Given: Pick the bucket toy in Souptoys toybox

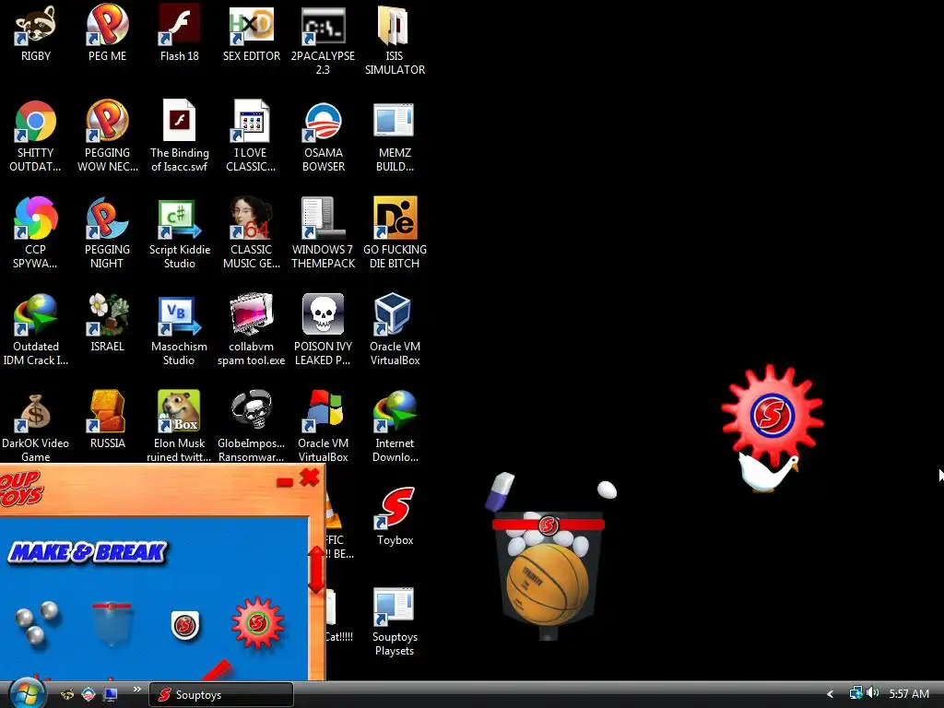Looking at the screenshot, I should [112, 624].
